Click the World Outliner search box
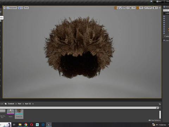169x127 pixels. [x=166, y=10]
